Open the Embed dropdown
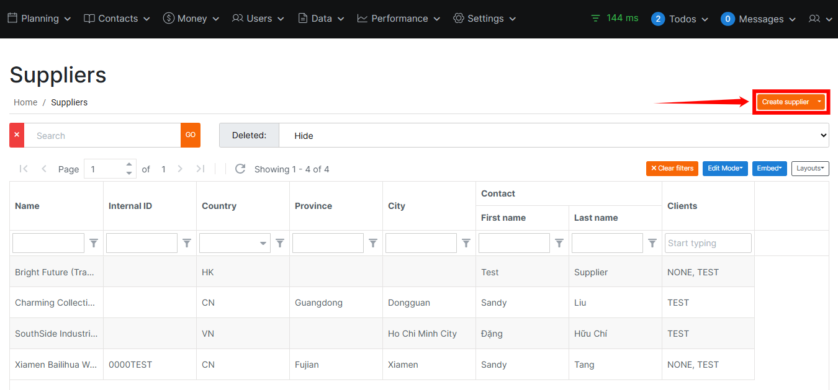This screenshot has height=390, width=838. click(770, 169)
